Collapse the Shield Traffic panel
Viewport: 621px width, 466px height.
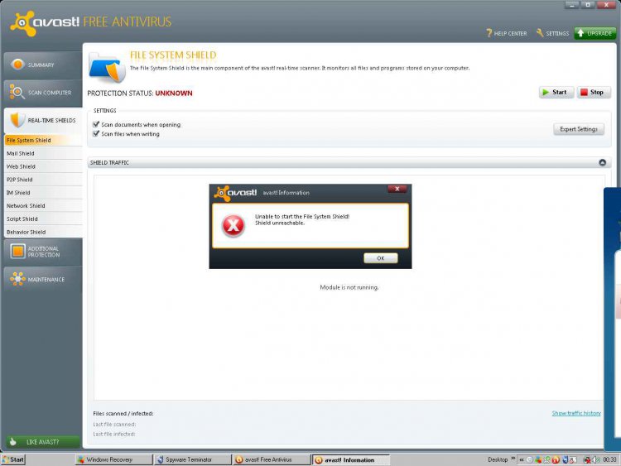pyautogui.click(x=603, y=162)
